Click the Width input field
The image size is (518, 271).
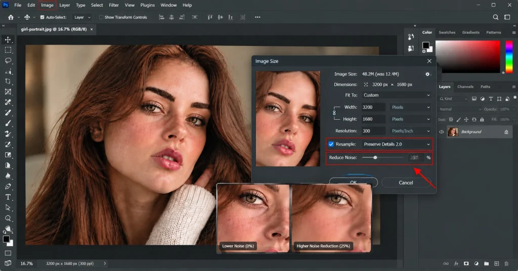(x=373, y=107)
